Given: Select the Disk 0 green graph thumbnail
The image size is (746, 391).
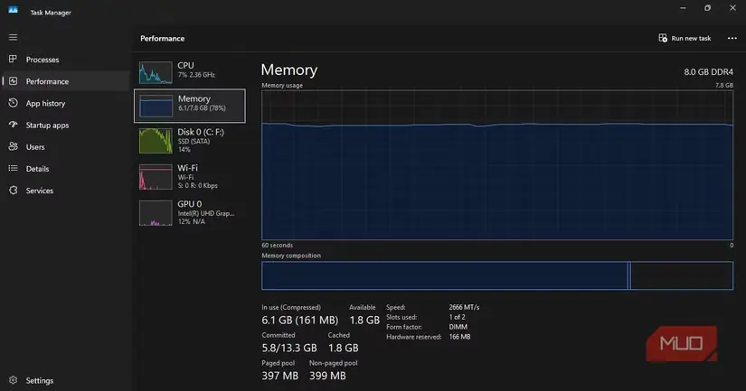Looking at the screenshot, I should click(156, 141).
